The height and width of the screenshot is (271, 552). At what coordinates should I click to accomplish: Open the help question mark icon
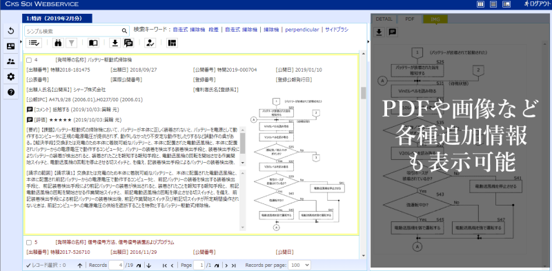[11, 92]
